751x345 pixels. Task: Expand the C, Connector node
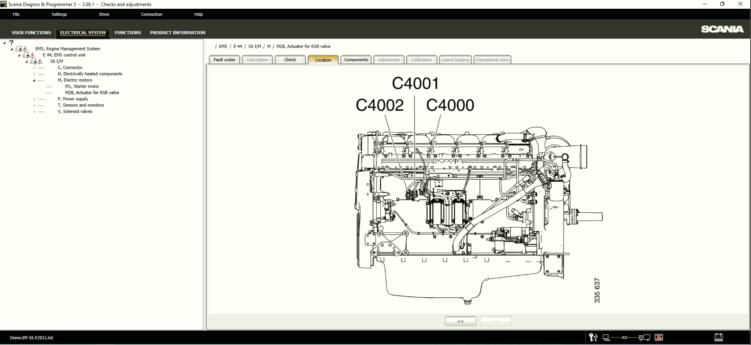(x=34, y=68)
